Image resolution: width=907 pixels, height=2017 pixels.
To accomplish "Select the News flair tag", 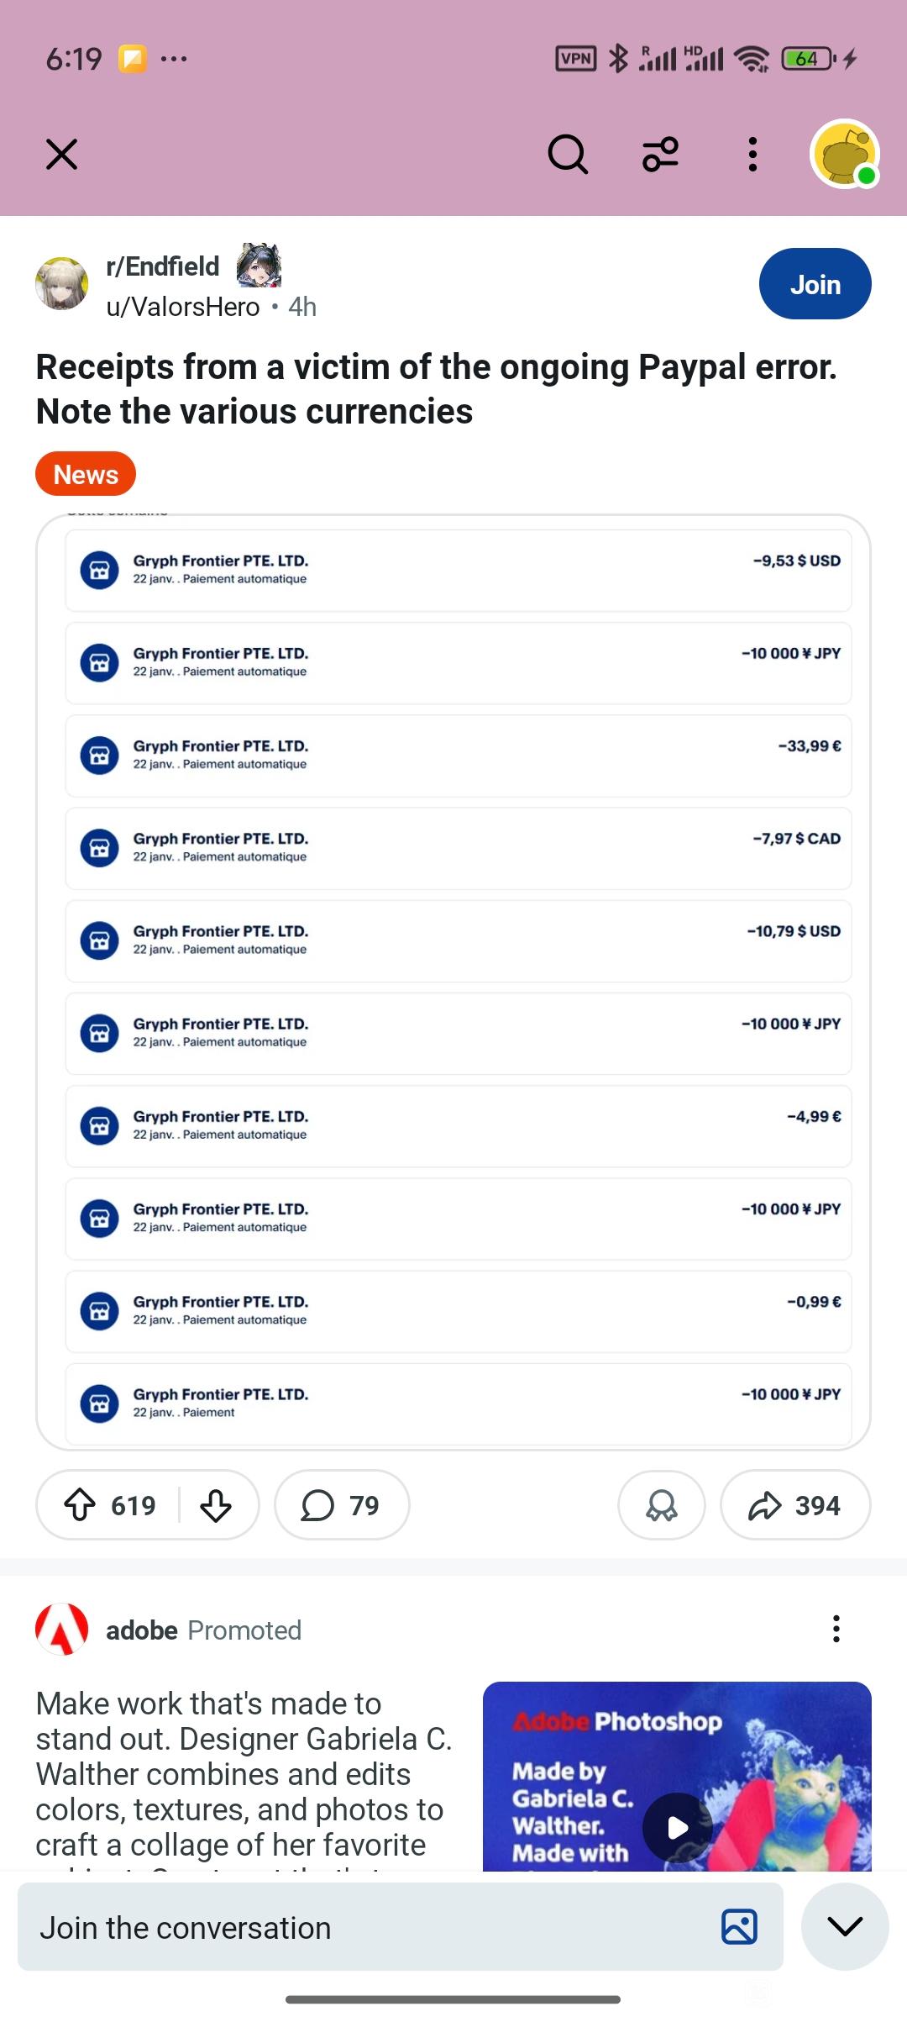I will tap(86, 474).
